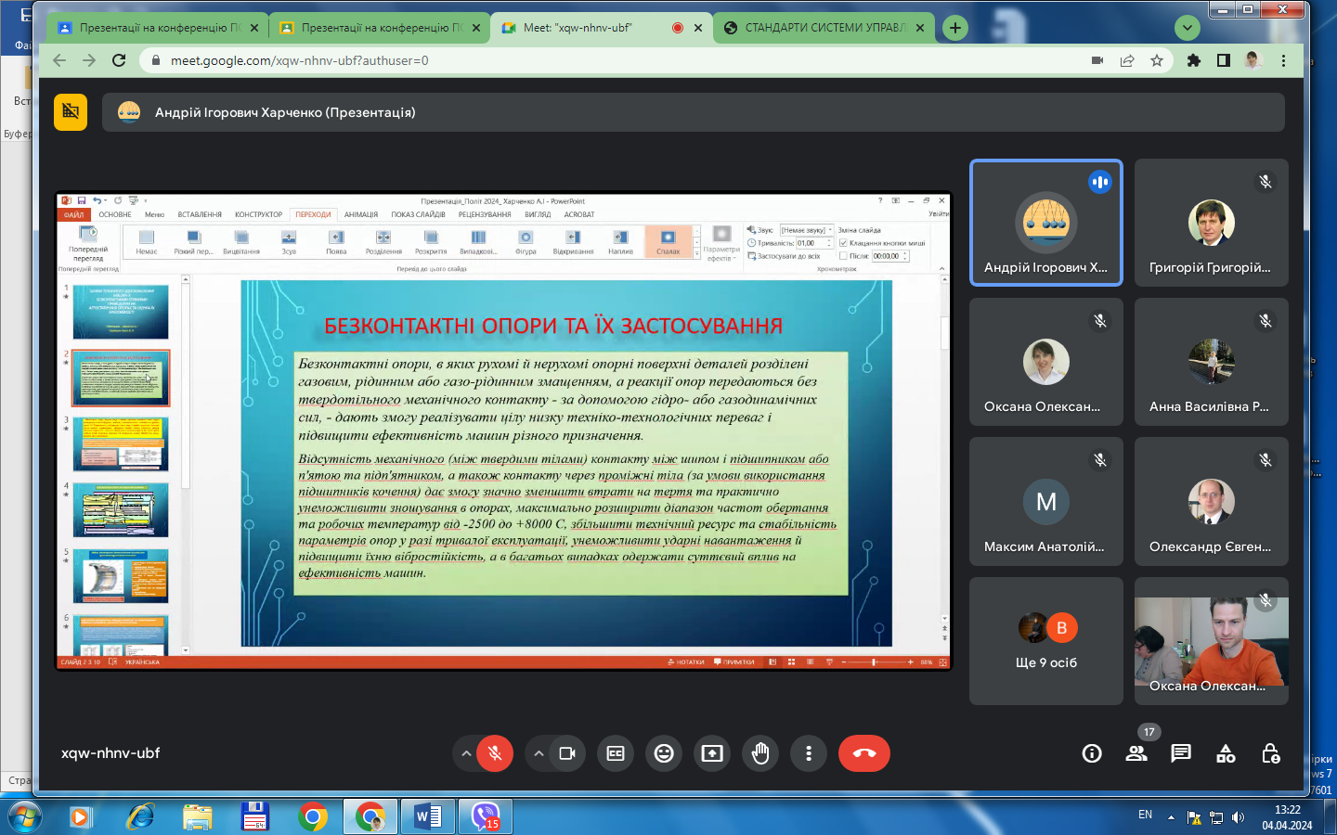Open the chat with everyone panel
Image resolution: width=1337 pixels, height=835 pixels.
(x=1181, y=753)
